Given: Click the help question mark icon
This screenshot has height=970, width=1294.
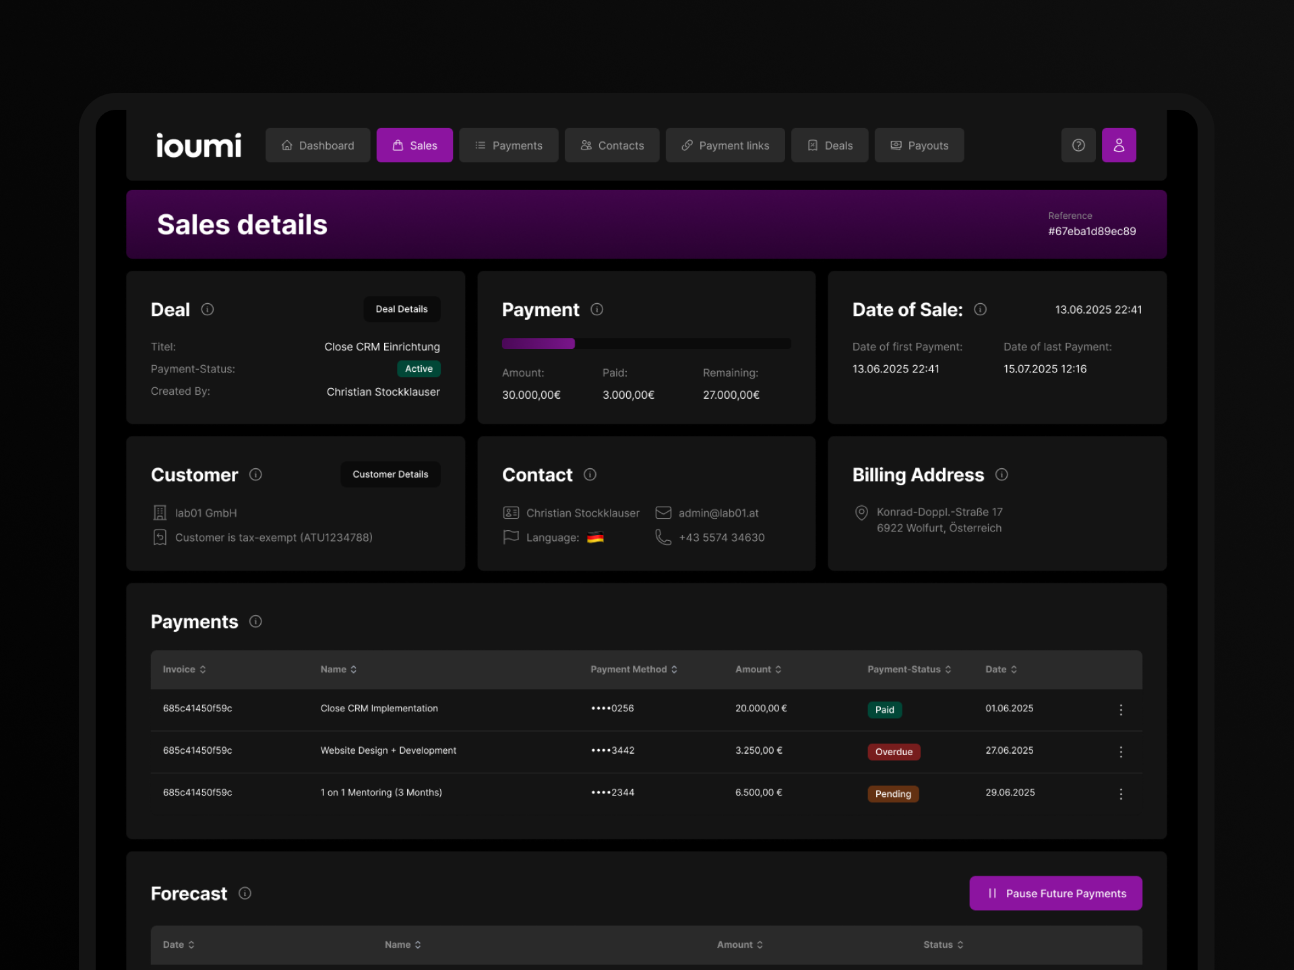Looking at the screenshot, I should pos(1078,145).
